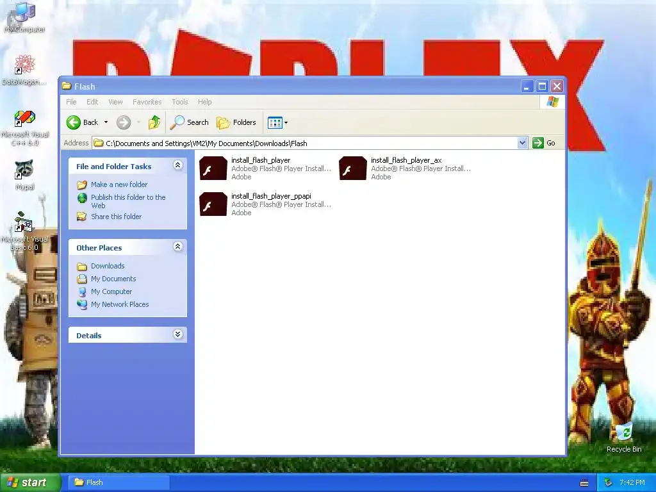Maximize the Flash window
The width and height of the screenshot is (656, 492).
[542, 86]
